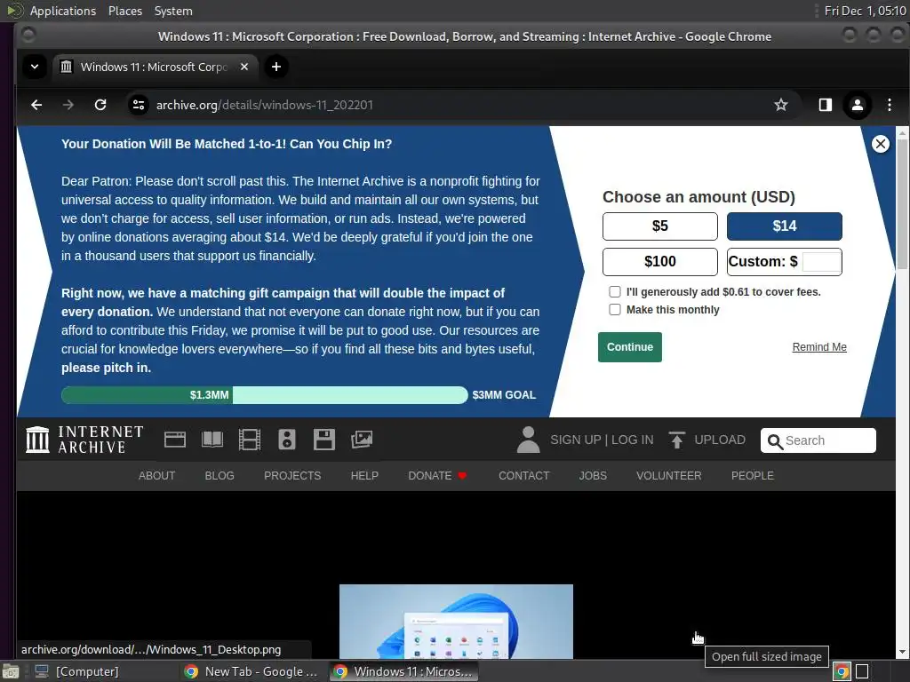
Task: Open the PEOPLE nav item
Action: tap(752, 476)
